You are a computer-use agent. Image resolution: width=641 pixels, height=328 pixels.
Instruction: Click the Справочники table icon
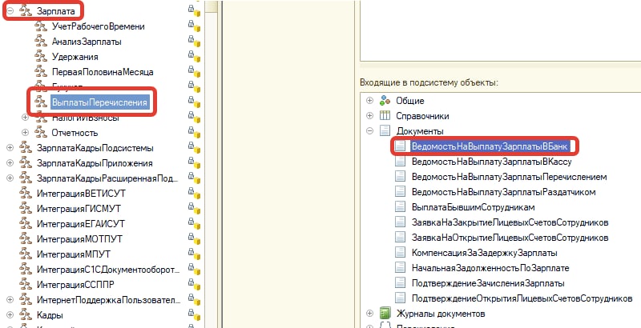tap(385, 116)
